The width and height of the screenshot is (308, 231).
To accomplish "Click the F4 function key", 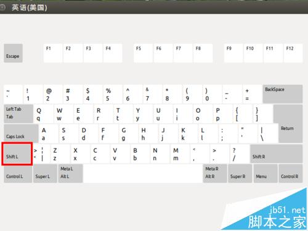I will point(113,53).
